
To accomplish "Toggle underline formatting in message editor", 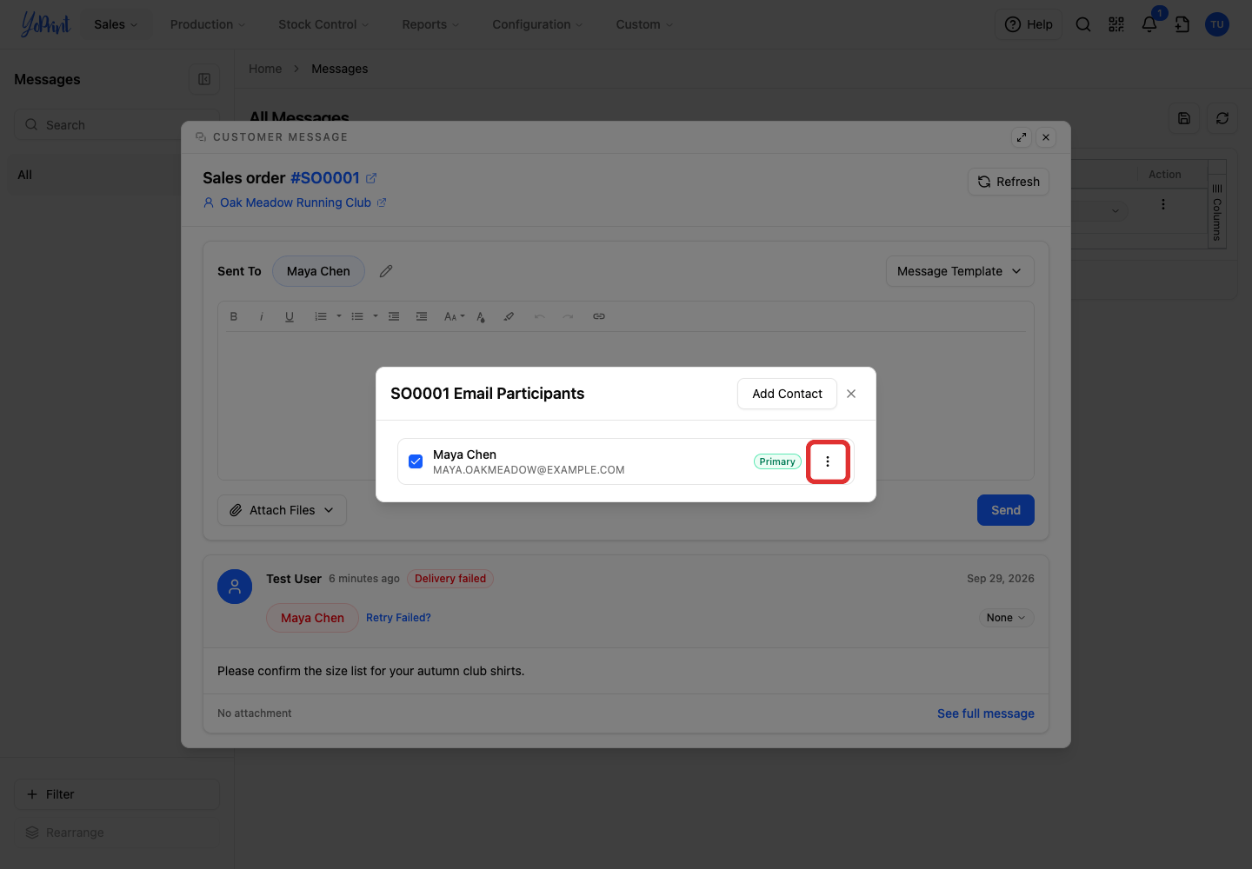I will [290, 316].
